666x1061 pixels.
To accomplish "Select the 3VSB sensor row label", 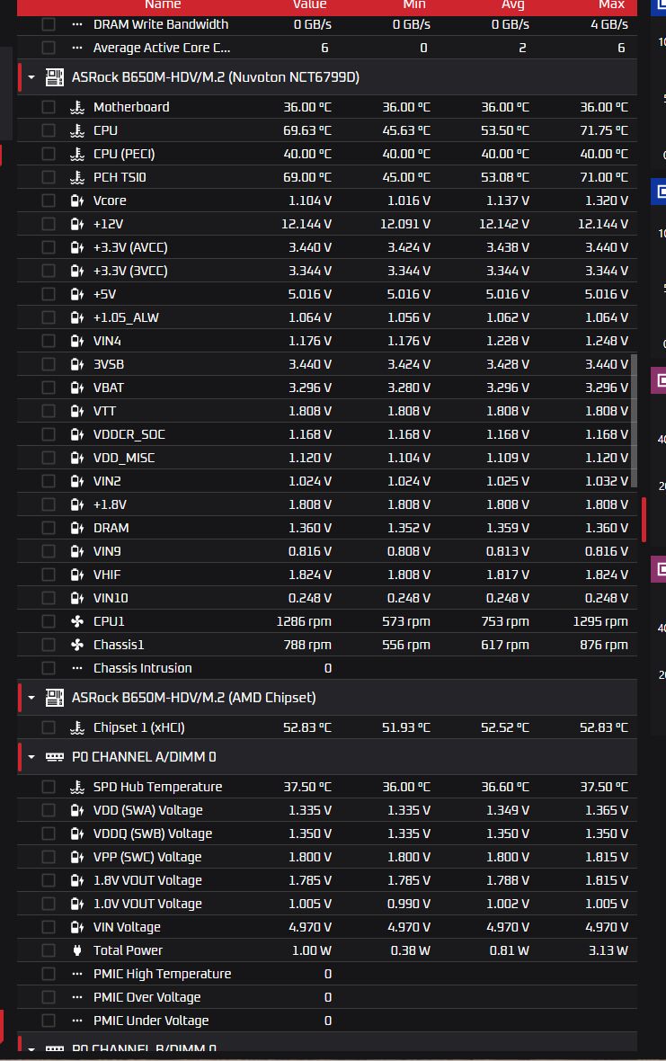I will click(109, 364).
